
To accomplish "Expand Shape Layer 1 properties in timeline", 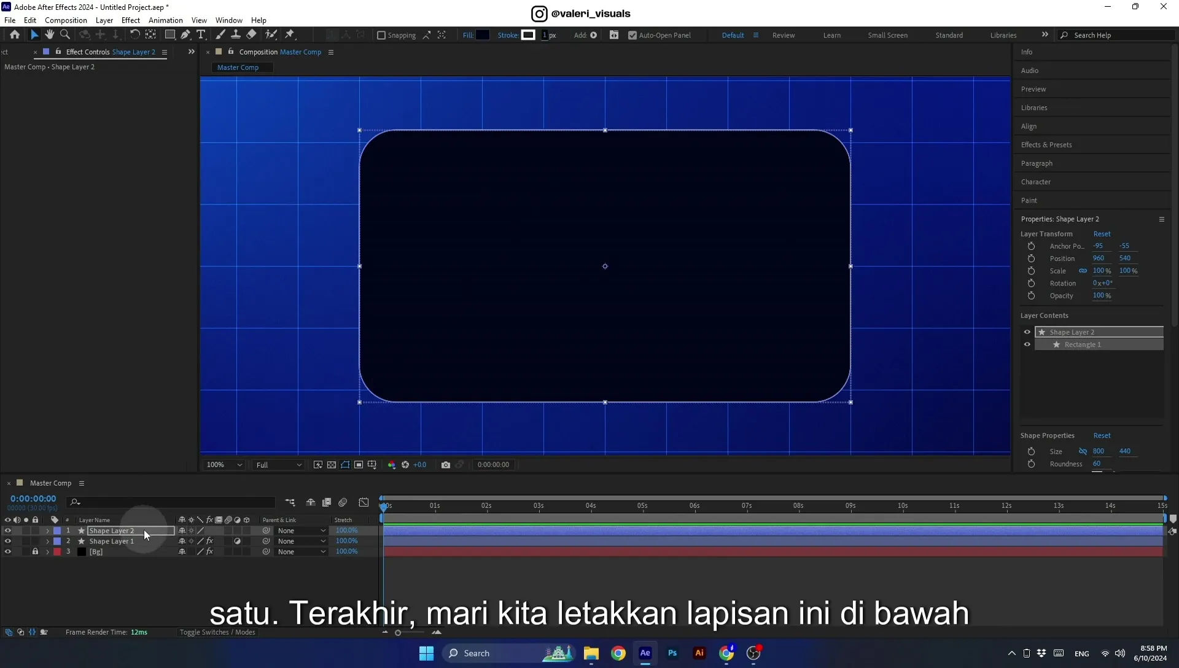I will [47, 542].
